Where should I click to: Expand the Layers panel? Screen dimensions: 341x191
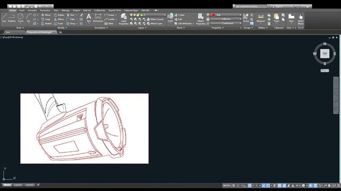[x=142, y=28]
